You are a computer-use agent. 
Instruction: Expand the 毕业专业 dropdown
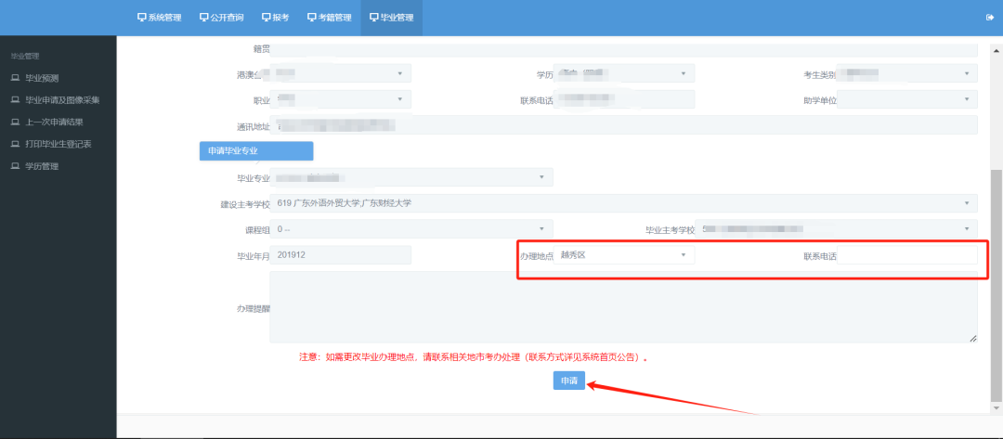[x=411, y=177]
